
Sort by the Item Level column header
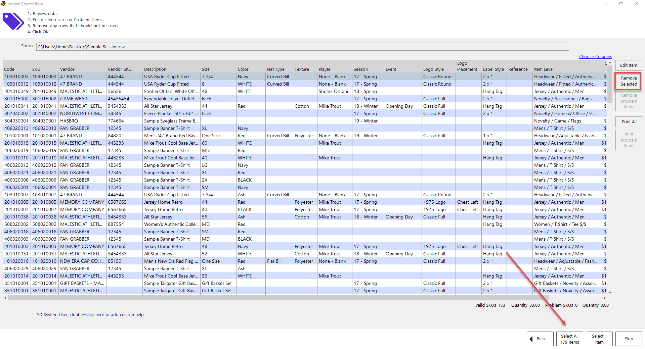[544, 69]
